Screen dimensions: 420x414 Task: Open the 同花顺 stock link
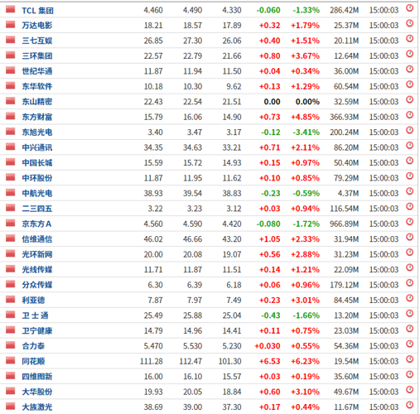click(33, 362)
